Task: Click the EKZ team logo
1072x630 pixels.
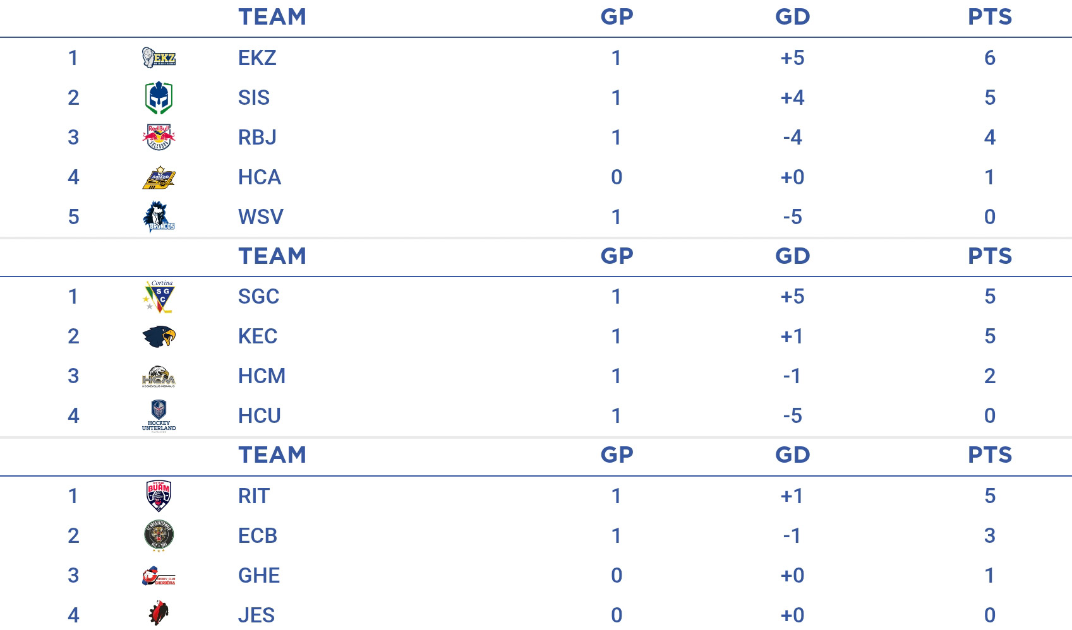Action: pyautogui.click(x=159, y=57)
